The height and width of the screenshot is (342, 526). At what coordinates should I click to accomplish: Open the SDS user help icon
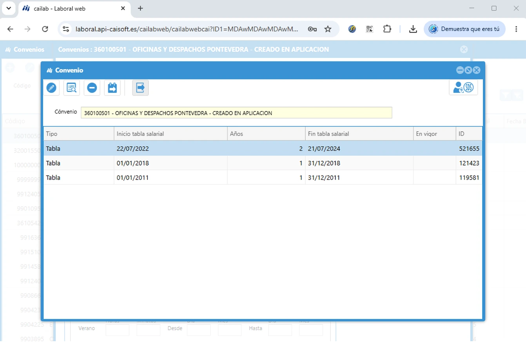pyautogui.click(x=463, y=87)
